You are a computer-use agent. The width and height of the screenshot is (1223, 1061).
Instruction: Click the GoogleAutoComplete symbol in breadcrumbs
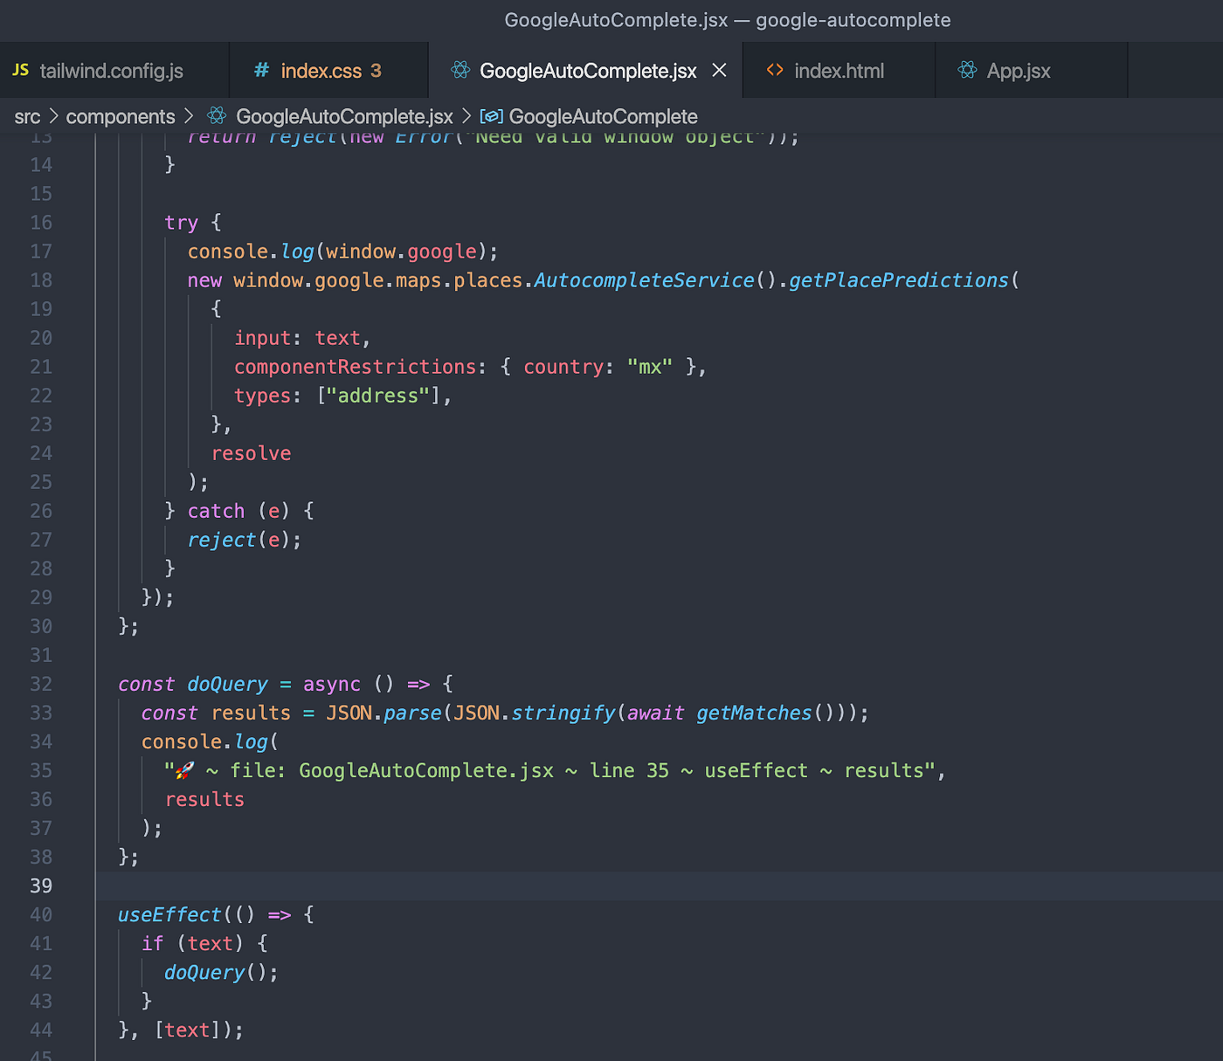(603, 116)
